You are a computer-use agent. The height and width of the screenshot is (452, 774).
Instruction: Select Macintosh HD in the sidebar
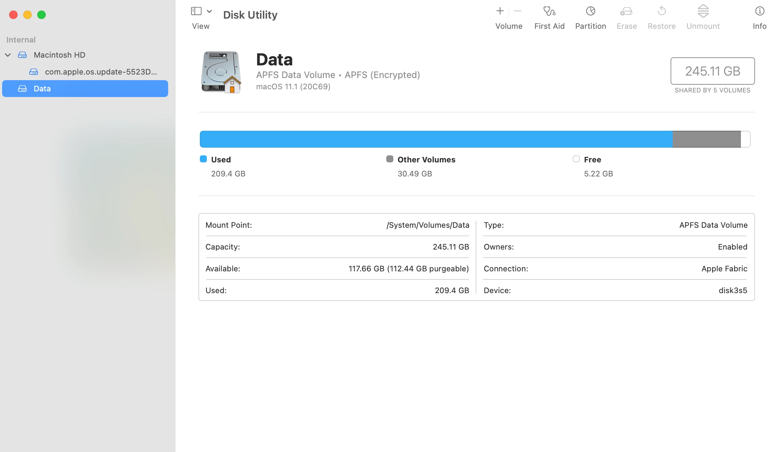coord(59,55)
